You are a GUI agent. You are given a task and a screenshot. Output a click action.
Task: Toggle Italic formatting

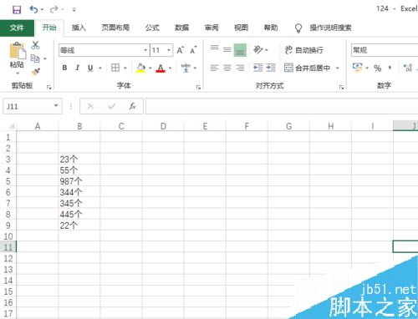(78, 68)
